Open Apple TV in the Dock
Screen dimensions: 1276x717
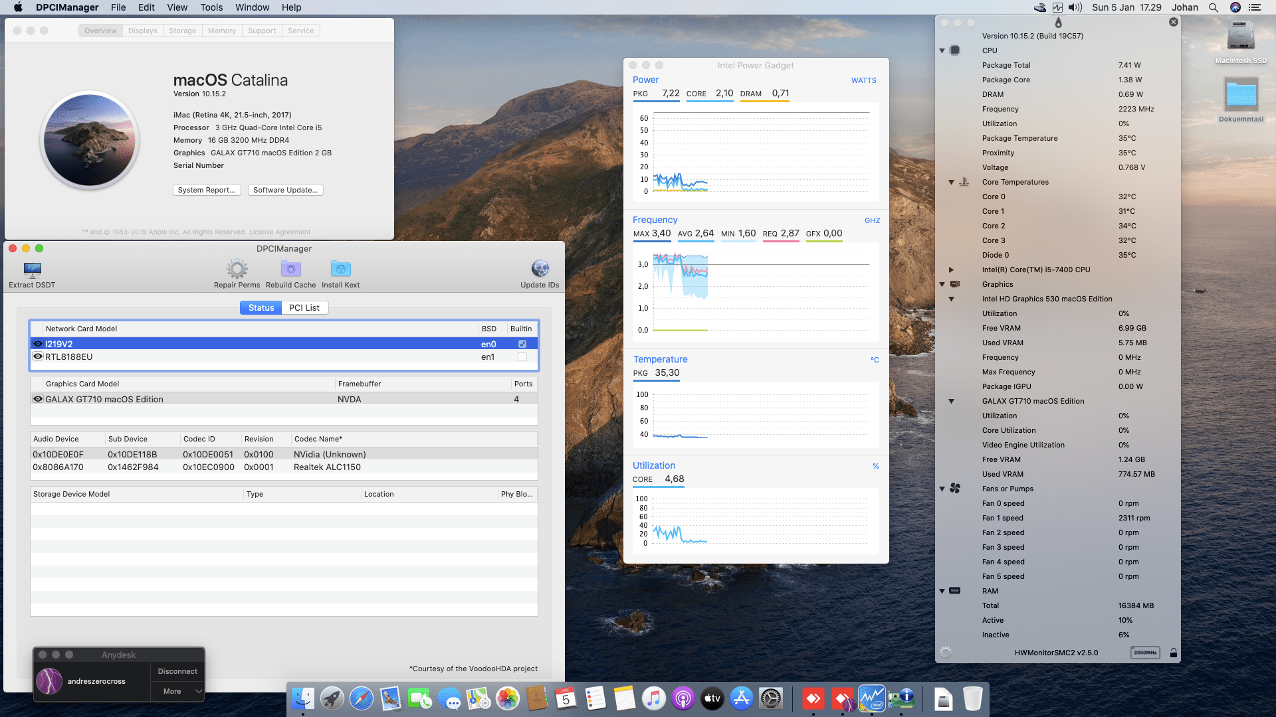712,698
